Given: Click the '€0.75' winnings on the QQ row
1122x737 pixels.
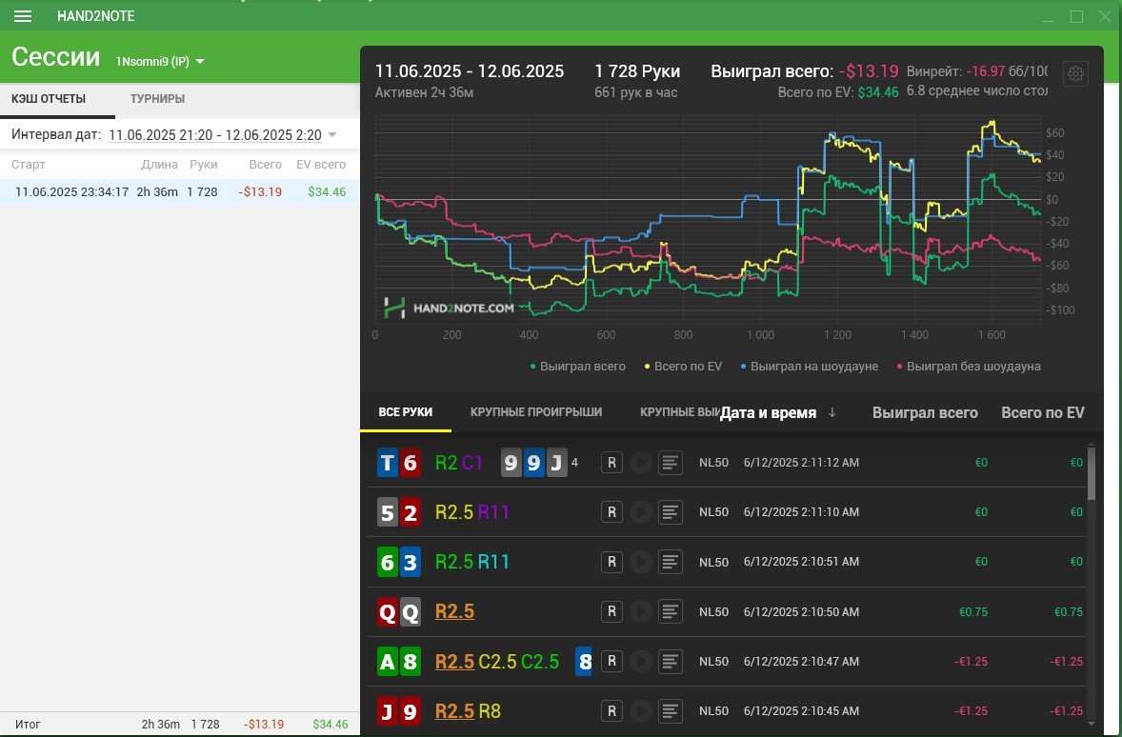Looking at the screenshot, I should (973, 611).
